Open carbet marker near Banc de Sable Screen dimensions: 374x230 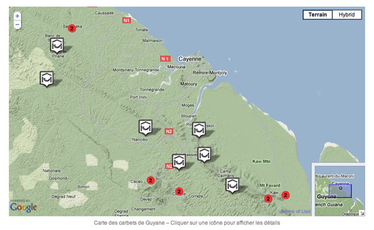click(x=57, y=45)
